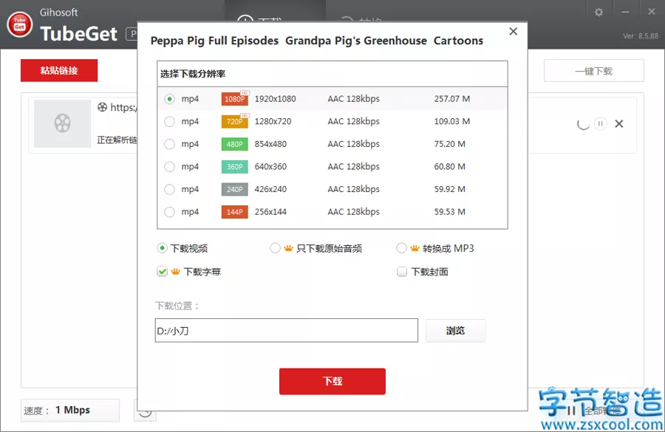The width and height of the screenshot is (665, 432).
Task: Pause the parsing task in the list
Action: tap(600, 124)
